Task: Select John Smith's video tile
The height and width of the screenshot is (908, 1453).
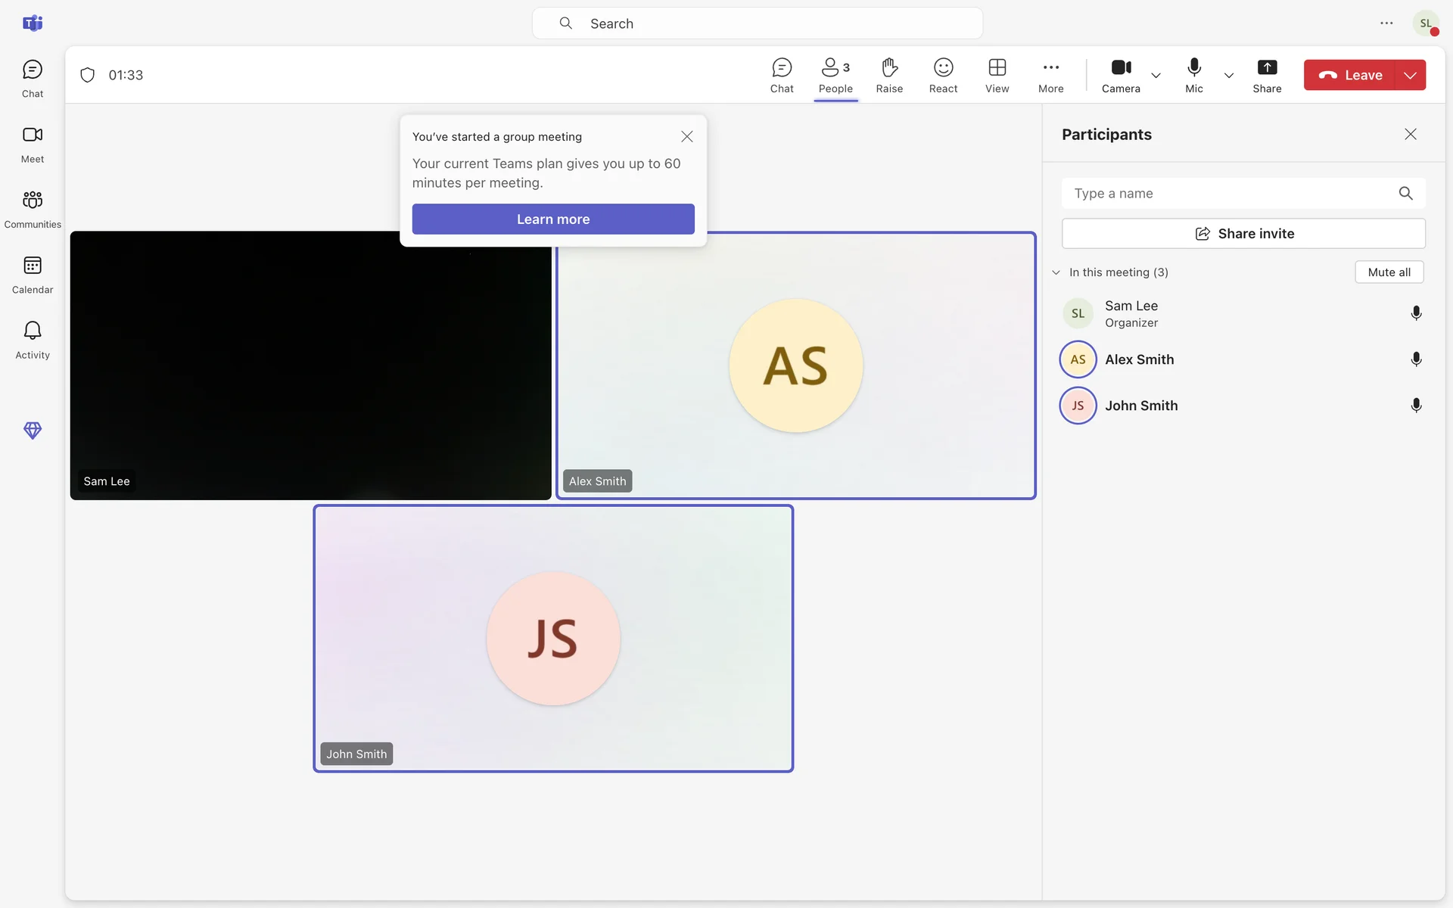Action: point(553,638)
